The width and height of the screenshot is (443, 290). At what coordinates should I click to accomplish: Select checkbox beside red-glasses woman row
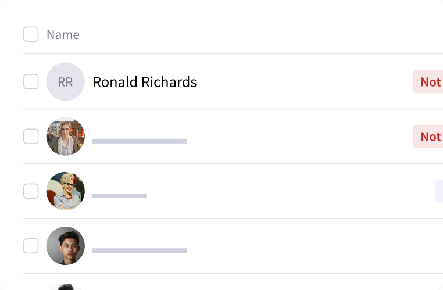click(x=31, y=191)
